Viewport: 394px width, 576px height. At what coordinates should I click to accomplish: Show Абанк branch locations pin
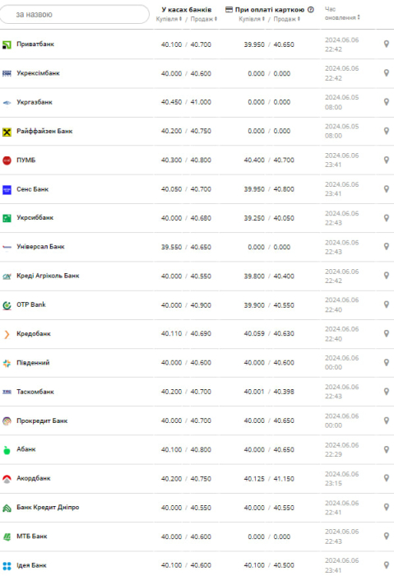(387, 449)
